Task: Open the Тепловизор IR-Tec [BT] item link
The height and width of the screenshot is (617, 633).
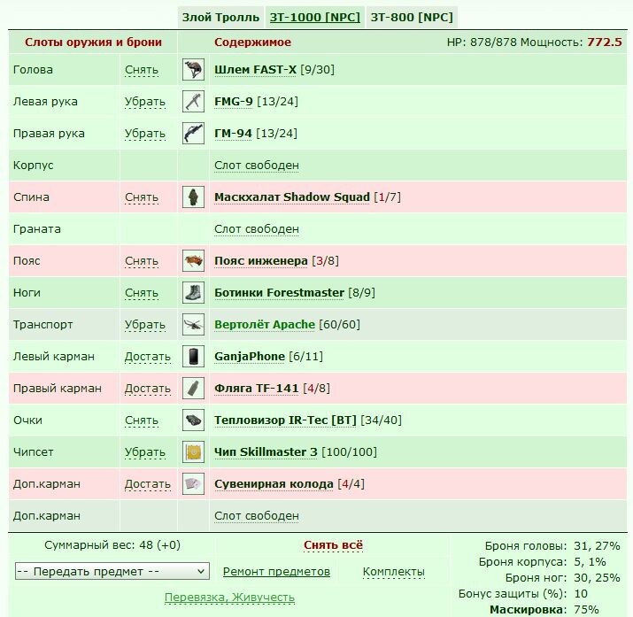Action: pos(285,420)
